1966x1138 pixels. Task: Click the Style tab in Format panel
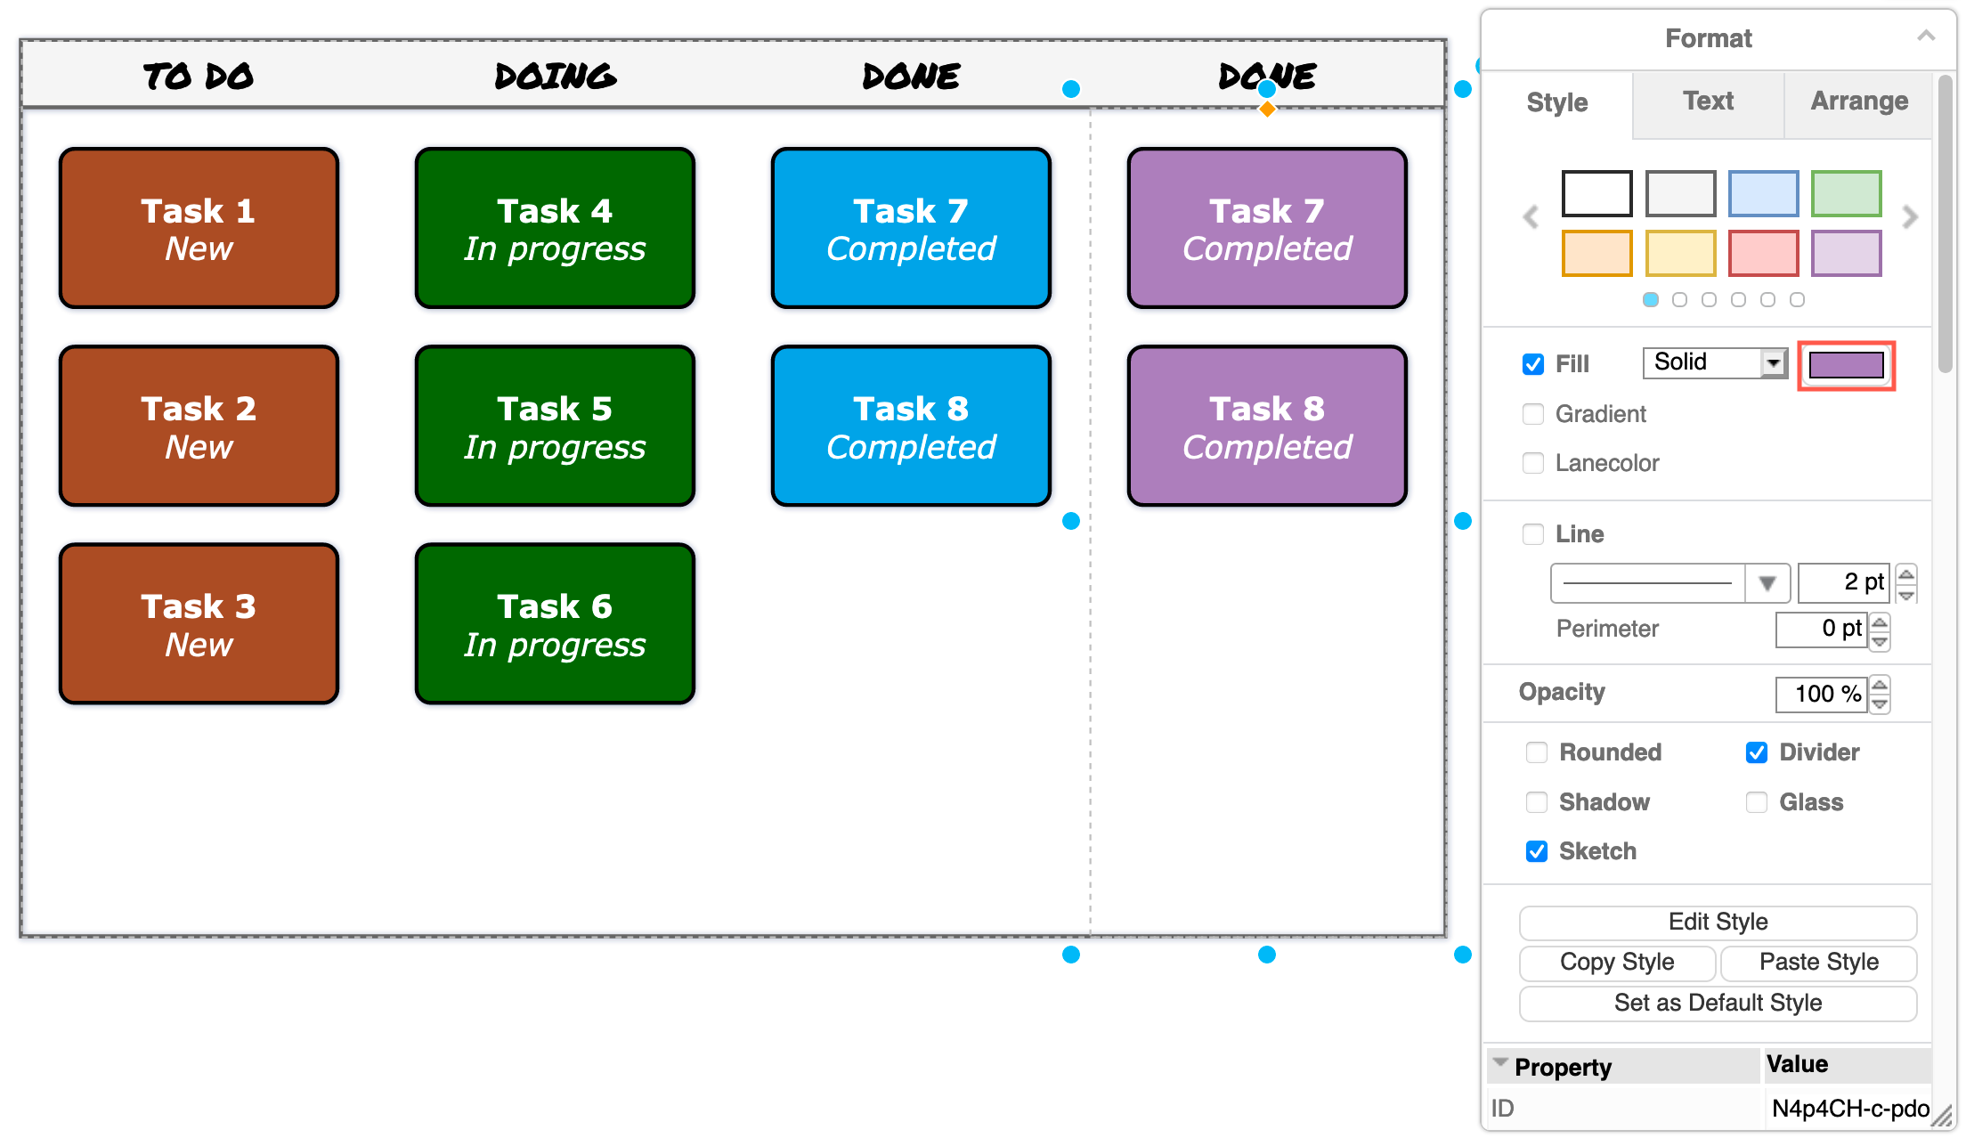click(x=1564, y=102)
